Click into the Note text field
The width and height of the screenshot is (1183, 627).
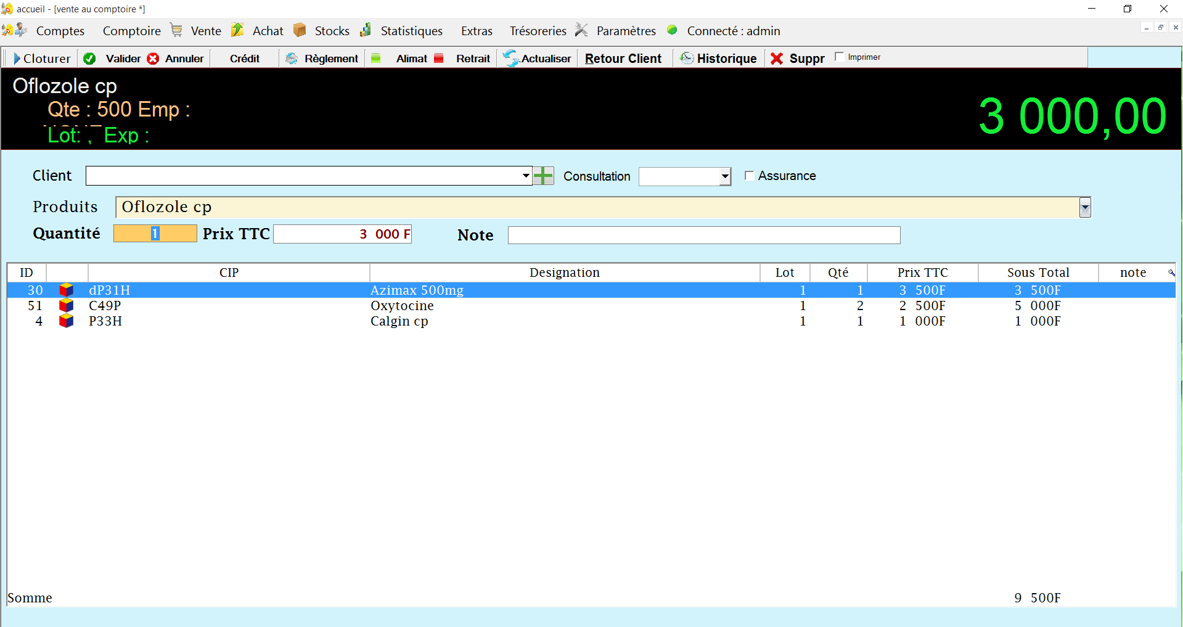pyautogui.click(x=703, y=235)
